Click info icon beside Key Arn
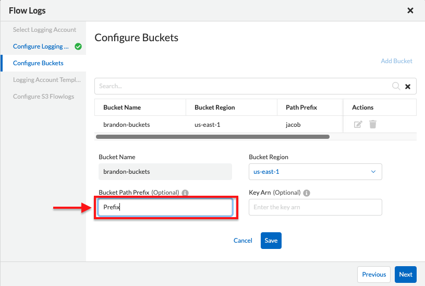Screen dimensions: 425x286 coord(307,193)
